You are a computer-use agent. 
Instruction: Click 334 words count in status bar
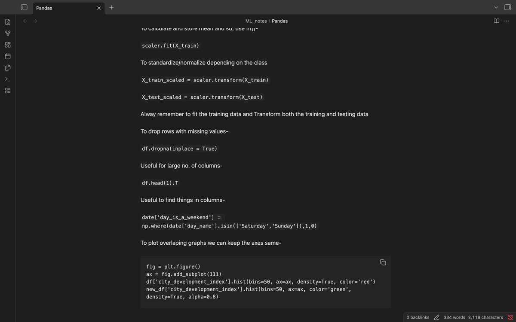coord(455,317)
